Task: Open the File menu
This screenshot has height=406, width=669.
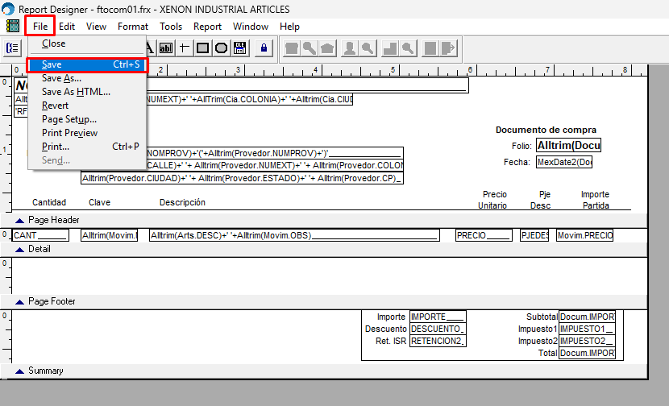Action: [x=40, y=26]
